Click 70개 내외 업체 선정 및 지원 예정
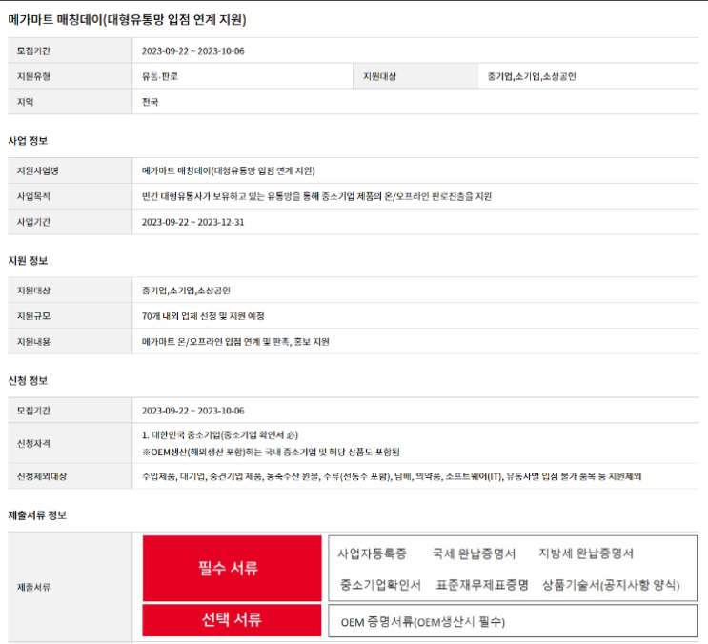The height and width of the screenshot is (644, 708). [203, 316]
